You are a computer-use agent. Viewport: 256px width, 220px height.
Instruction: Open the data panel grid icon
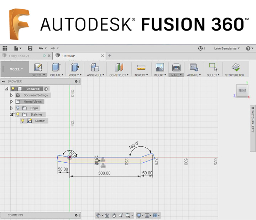(5, 48)
